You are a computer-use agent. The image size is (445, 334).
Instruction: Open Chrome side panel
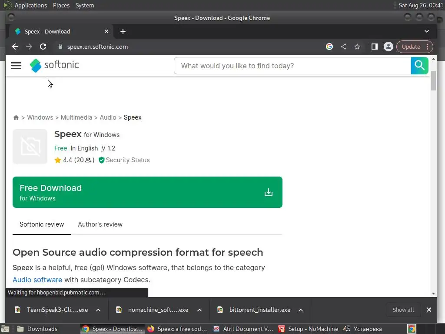[374, 47]
